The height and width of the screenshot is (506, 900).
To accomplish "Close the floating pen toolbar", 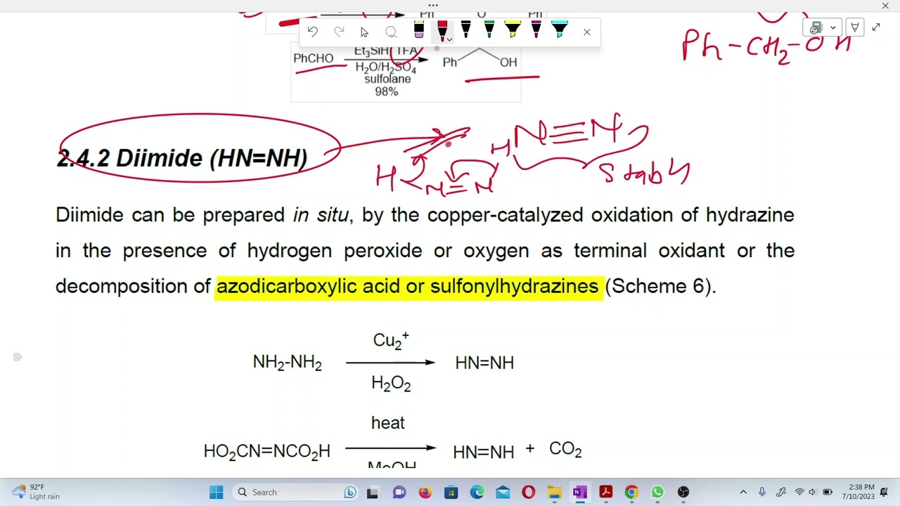I will [587, 32].
